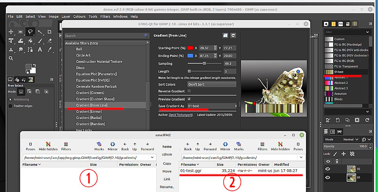Open the Windows menu
This screenshot has width=378, height=192.
point(120,16)
